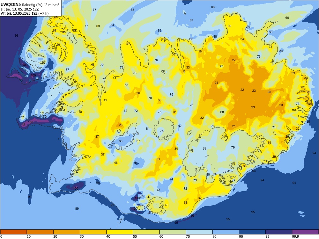
Task: Click the value 40 near the southern glacier
Action: coord(167,205)
